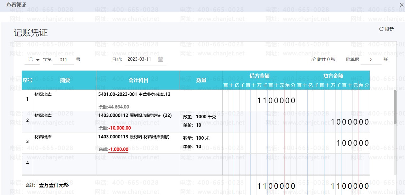This screenshot has width=405, height=195.
Task: Click the total text 壹万壹仟元整
Action: click(53, 185)
